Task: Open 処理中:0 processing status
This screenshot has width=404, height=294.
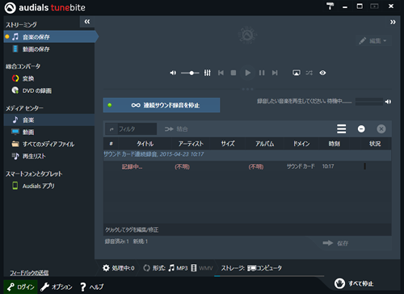Action: tap(119, 268)
